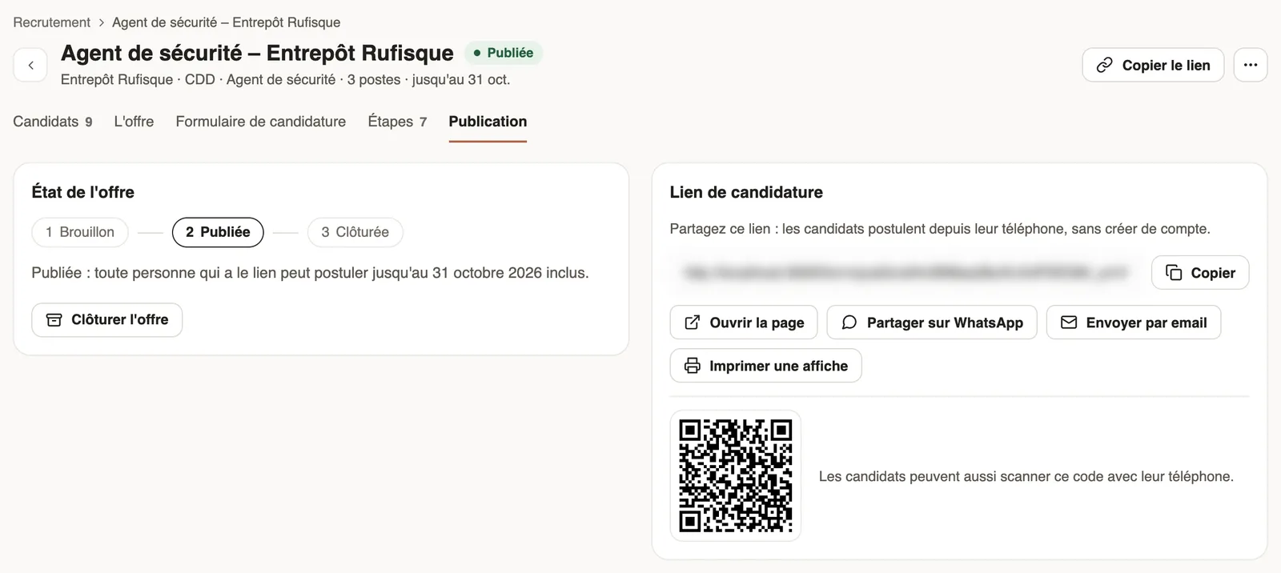This screenshot has width=1281, height=573.
Task: Click the Partagez ce lien description text
Action: pyautogui.click(x=940, y=229)
